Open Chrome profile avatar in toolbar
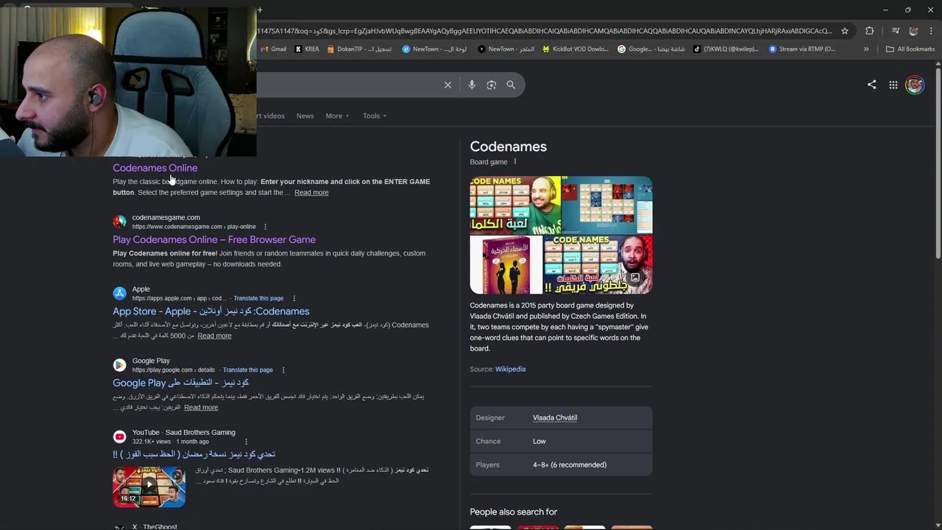This screenshot has width=942, height=530. tap(913, 31)
